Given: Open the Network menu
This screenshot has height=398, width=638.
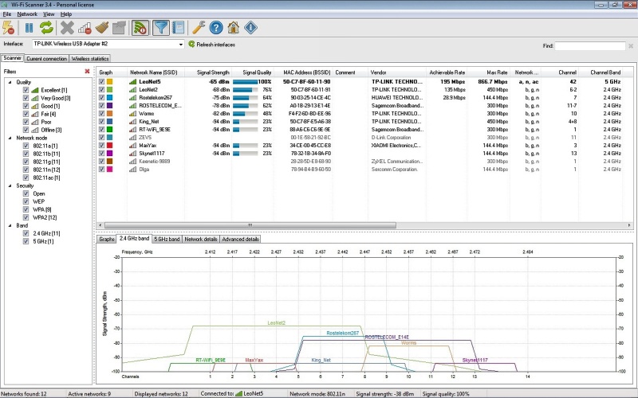Looking at the screenshot, I should [27, 14].
